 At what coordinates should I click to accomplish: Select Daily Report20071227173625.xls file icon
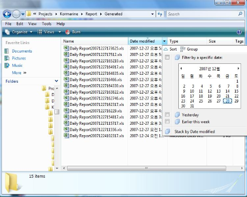point(66,48)
